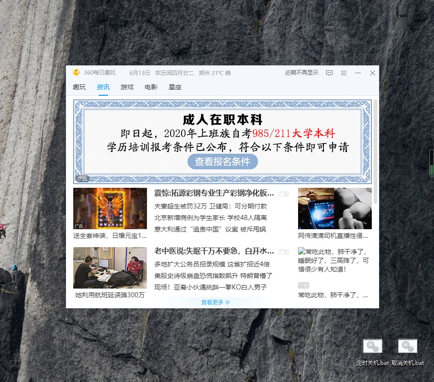Select the active 资讯 tab
This screenshot has height=382, width=434.
coord(103,87)
